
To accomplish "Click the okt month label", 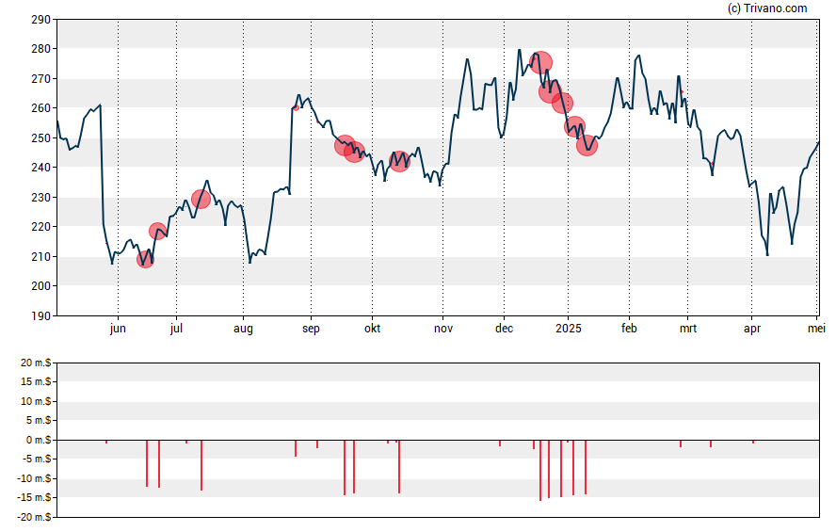I will (372, 329).
